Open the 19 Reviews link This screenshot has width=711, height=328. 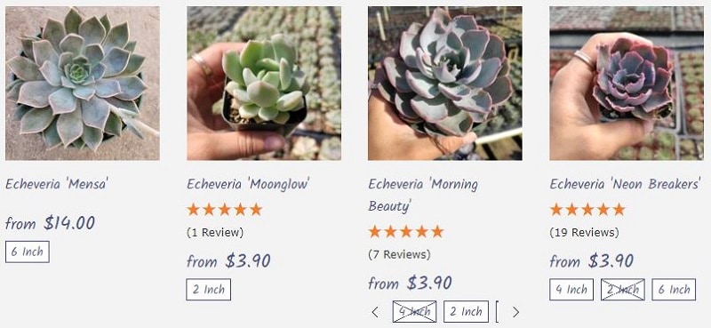pos(584,233)
